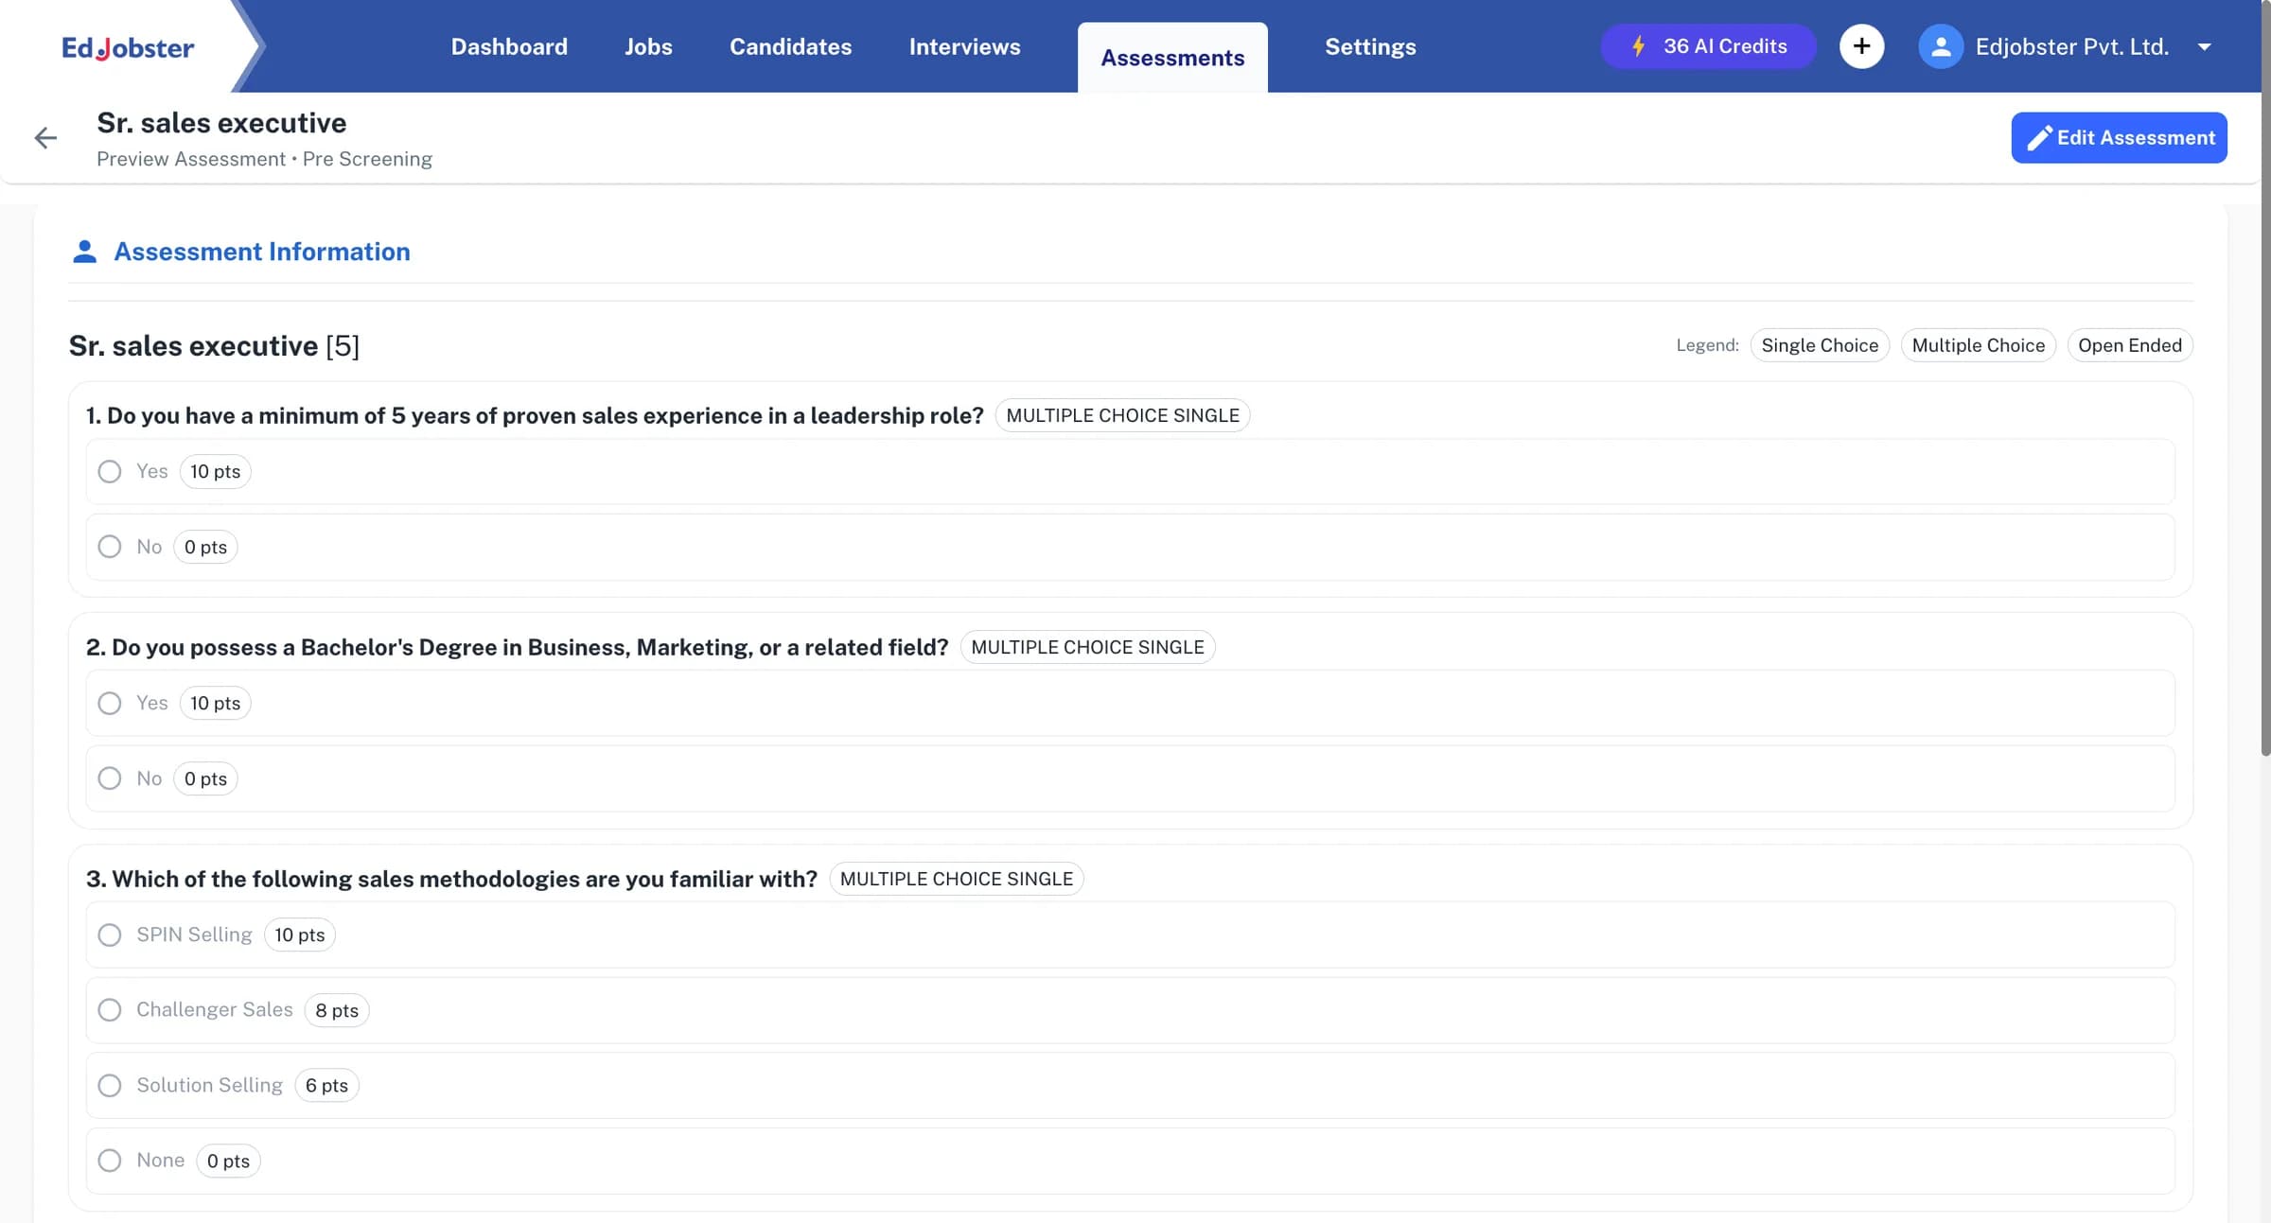Click the pencil icon on Edit Assessment

pos(2039,138)
